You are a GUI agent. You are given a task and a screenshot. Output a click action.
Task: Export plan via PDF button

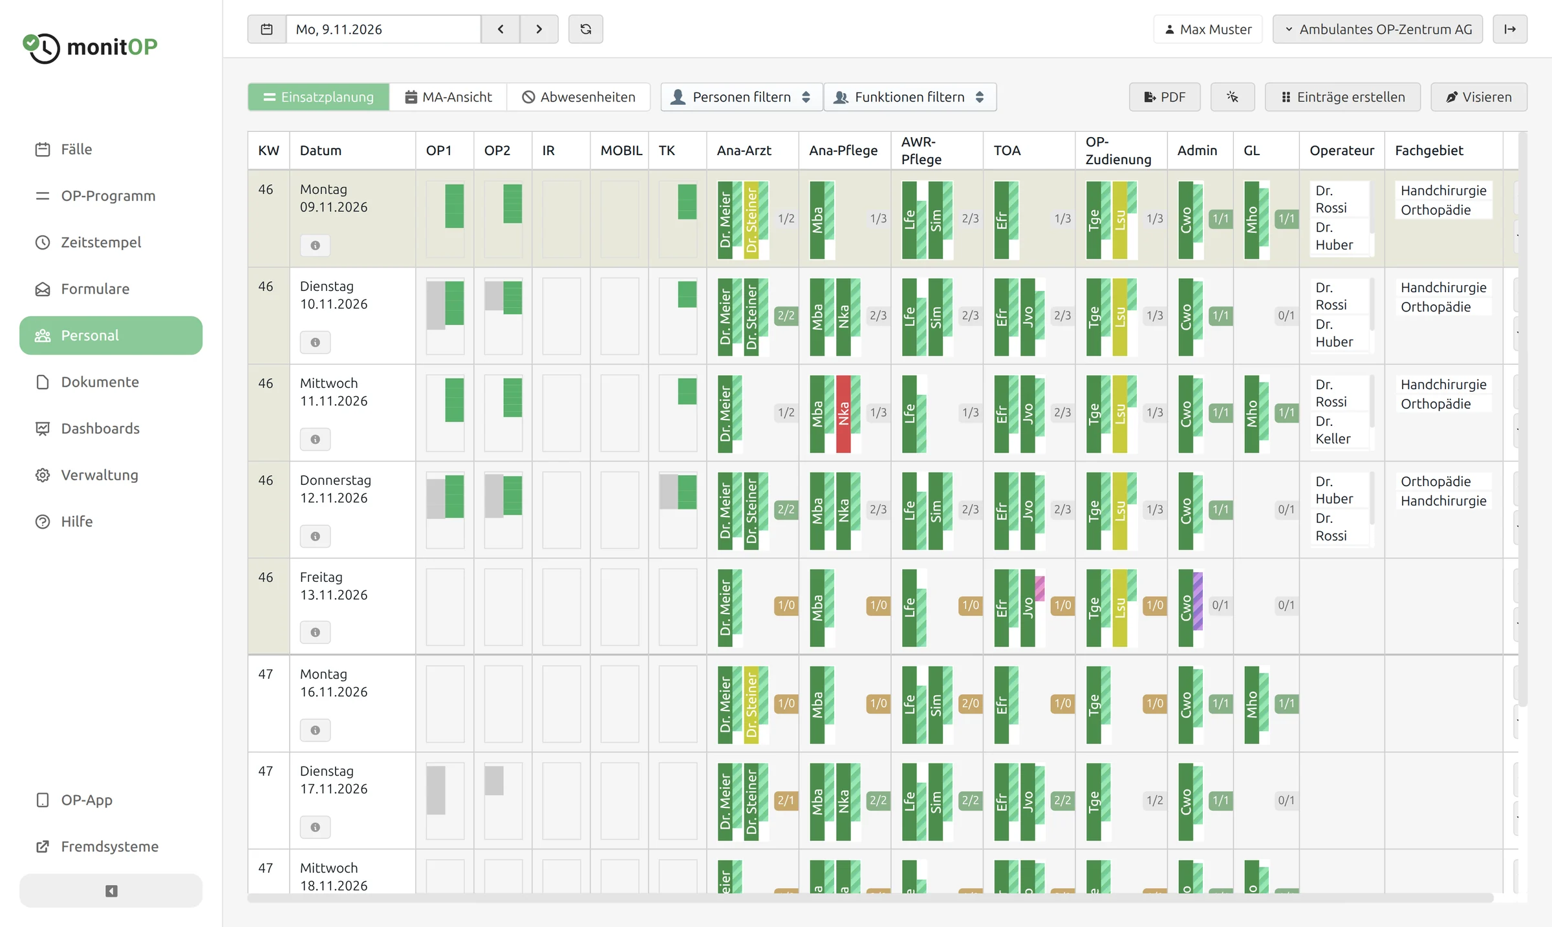(x=1165, y=97)
